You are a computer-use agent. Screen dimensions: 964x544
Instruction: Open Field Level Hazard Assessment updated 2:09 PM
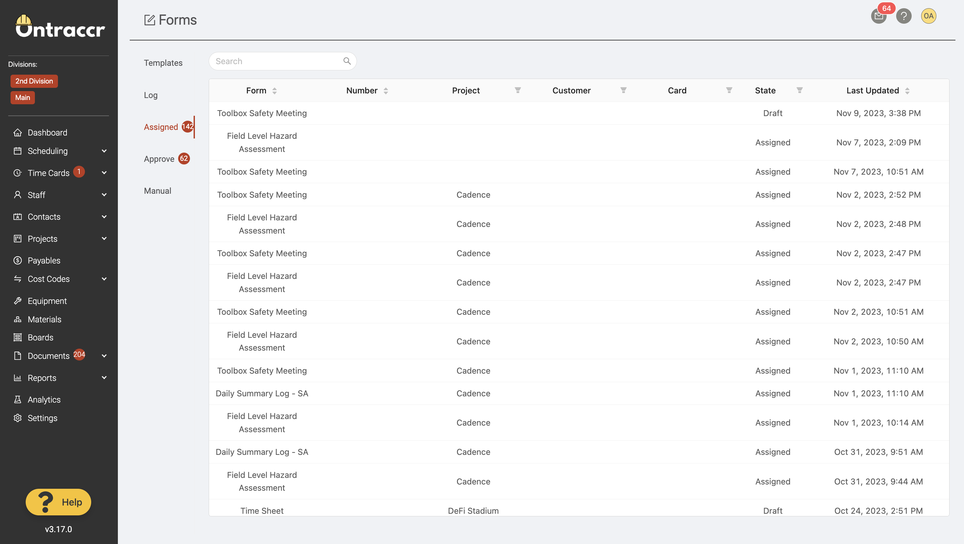(x=578, y=142)
